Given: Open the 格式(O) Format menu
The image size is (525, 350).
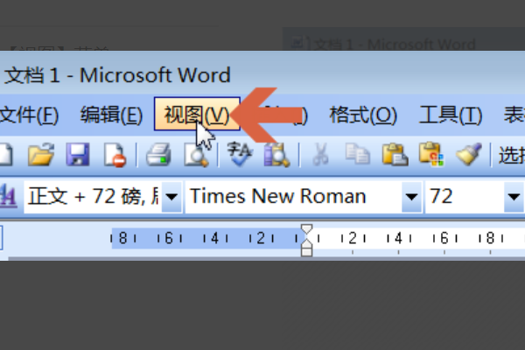Looking at the screenshot, I should point(363,115).
